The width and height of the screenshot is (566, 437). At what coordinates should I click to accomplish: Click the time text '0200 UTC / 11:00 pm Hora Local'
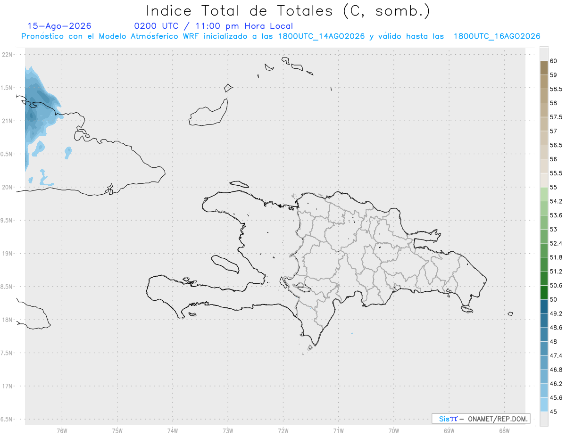point(213,26)
